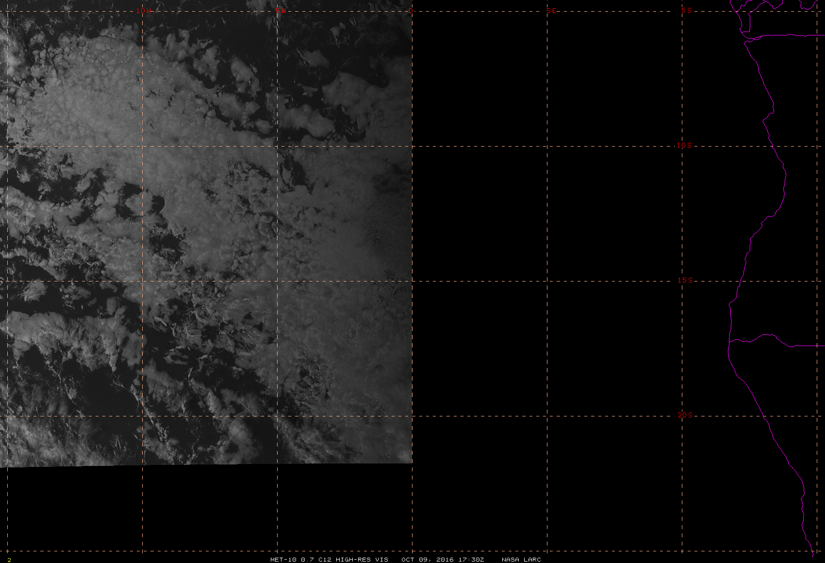Click the 15S latitude label
The width and height of the screenshot is (825, 563).
point(685,280)
